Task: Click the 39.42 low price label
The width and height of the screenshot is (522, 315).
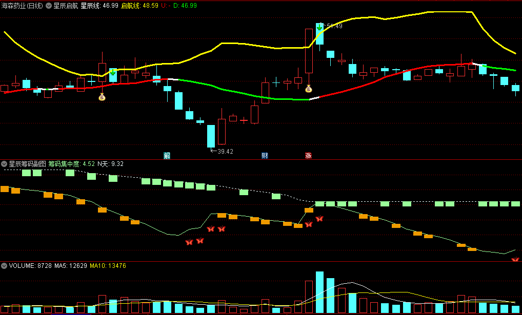Action: pyautogui.click(x=226, y=151)
